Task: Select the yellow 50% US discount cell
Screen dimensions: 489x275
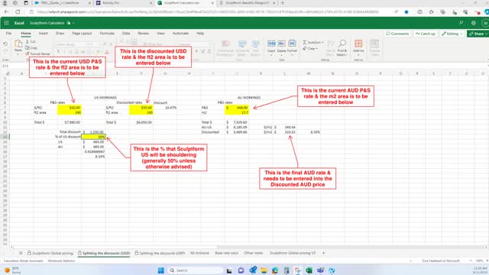Action: [x=93, y=137]
